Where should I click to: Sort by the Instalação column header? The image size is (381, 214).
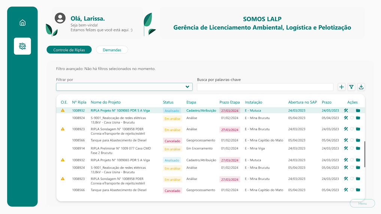[253, 102]
